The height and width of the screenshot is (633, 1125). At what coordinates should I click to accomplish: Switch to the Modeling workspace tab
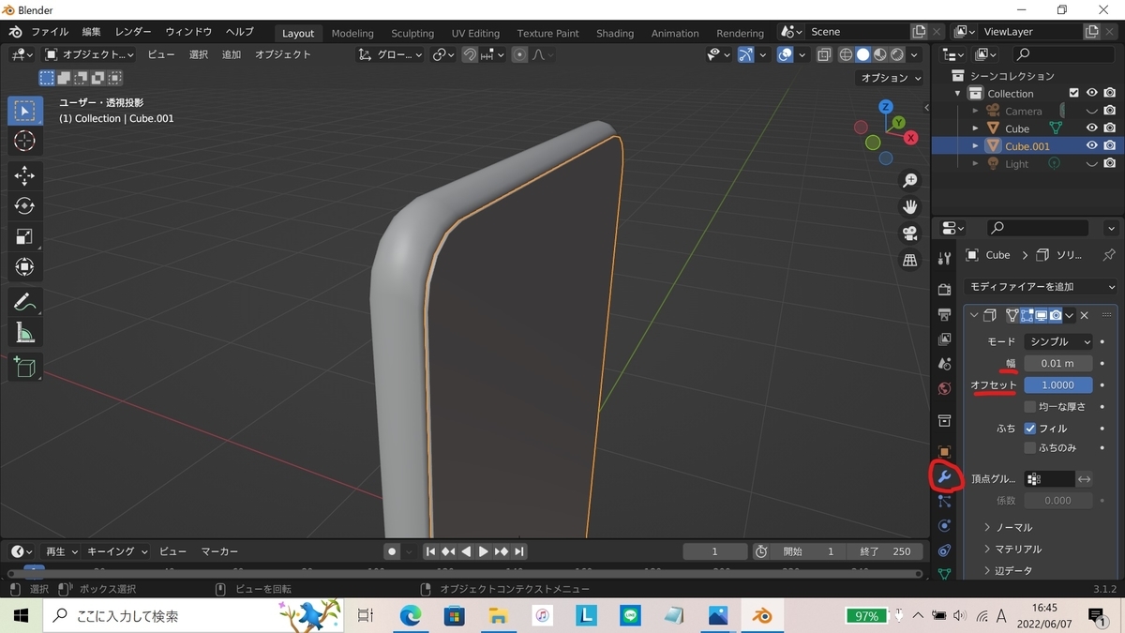pos(352,33)
